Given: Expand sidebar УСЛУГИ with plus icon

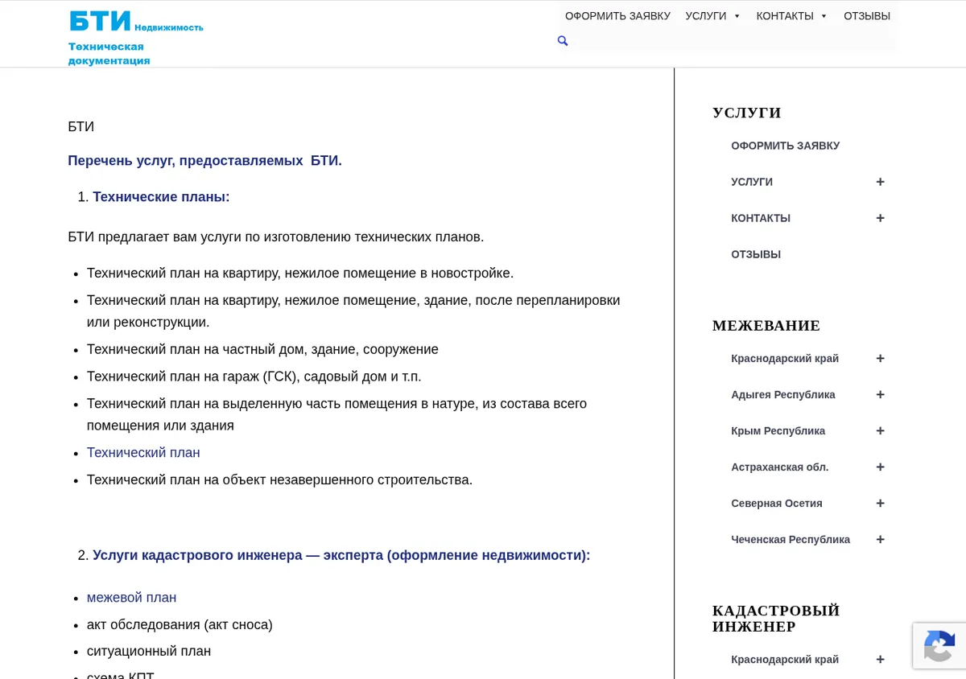Looking at the screenshot, I should [880, 182].
